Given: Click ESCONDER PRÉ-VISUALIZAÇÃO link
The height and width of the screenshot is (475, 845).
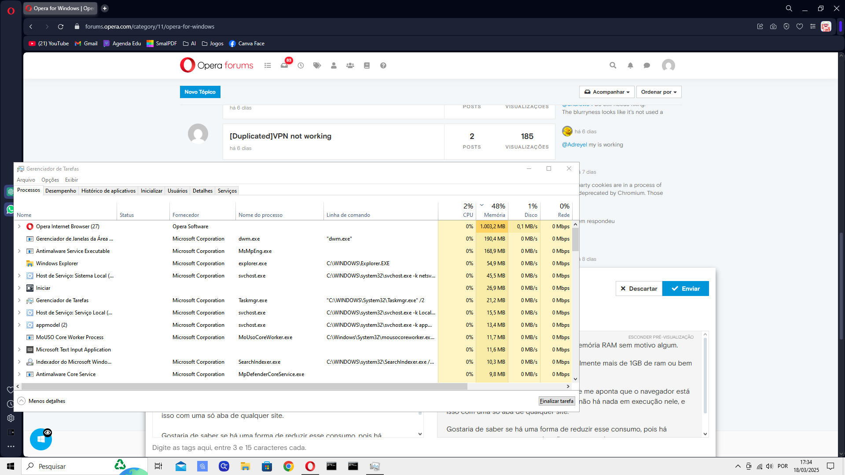Looking at the screenshot, I should click(x=661, y=337).
